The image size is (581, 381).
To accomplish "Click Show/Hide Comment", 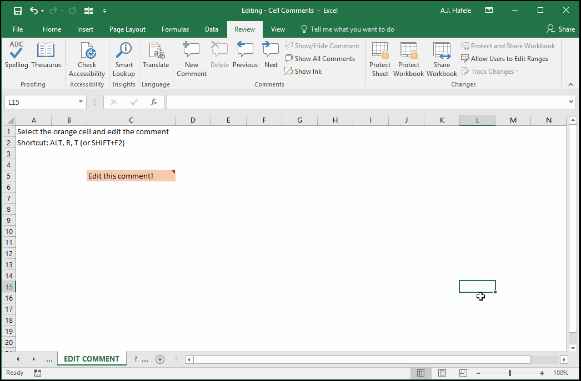I will coord(322,46).
